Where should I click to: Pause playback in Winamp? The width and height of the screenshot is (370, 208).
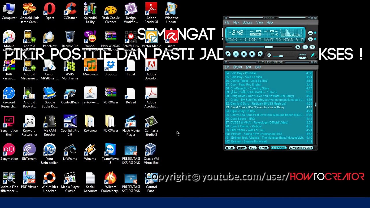[x=244, y=54]
